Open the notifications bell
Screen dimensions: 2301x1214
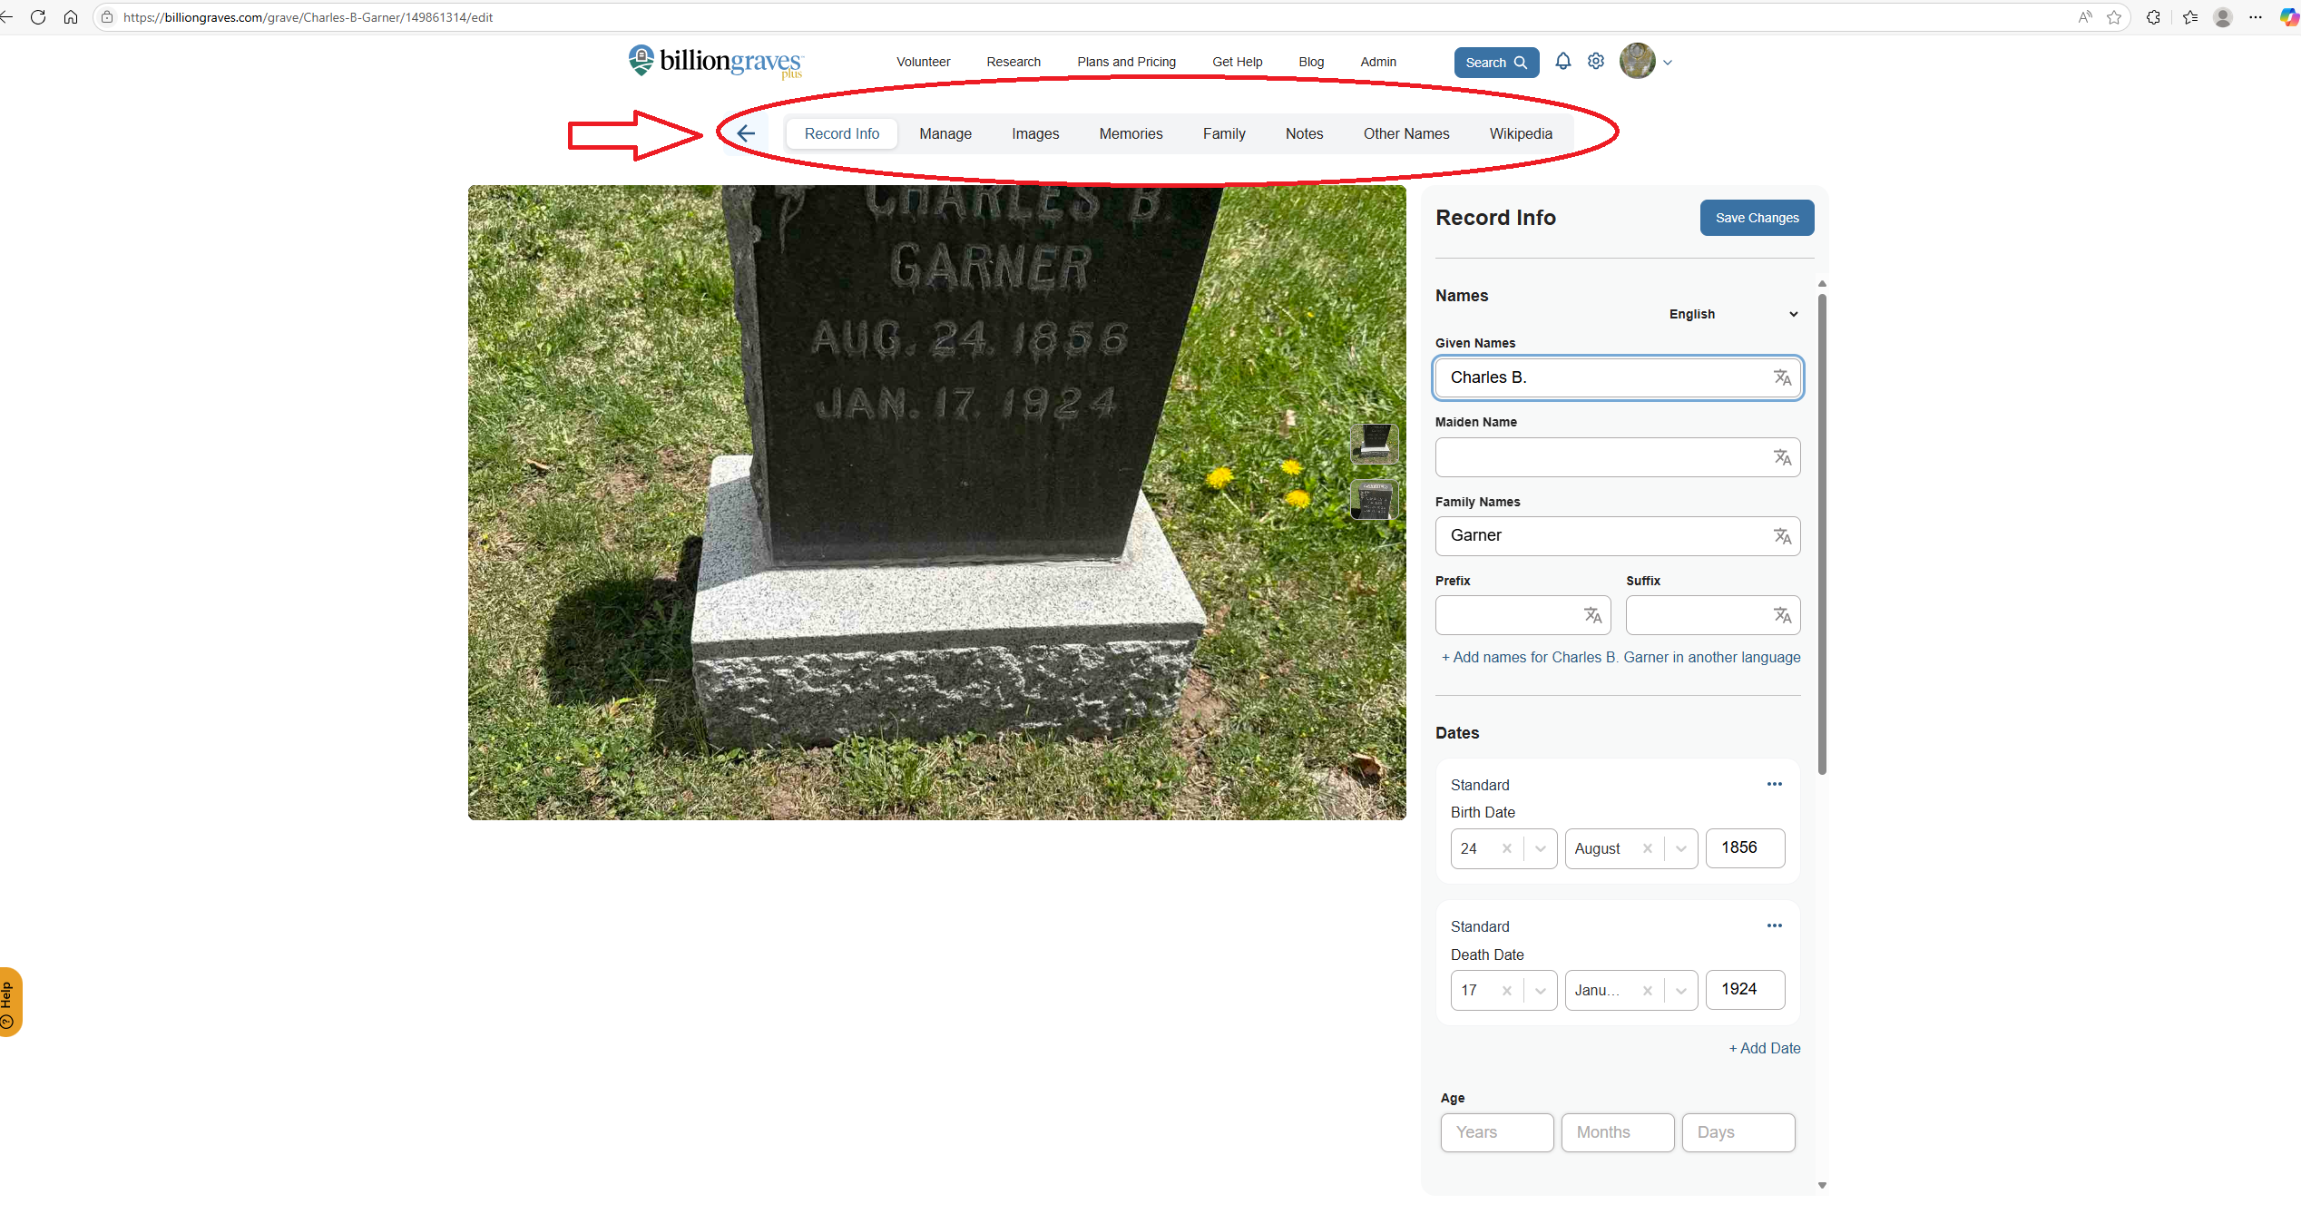tap(1562, 62)
